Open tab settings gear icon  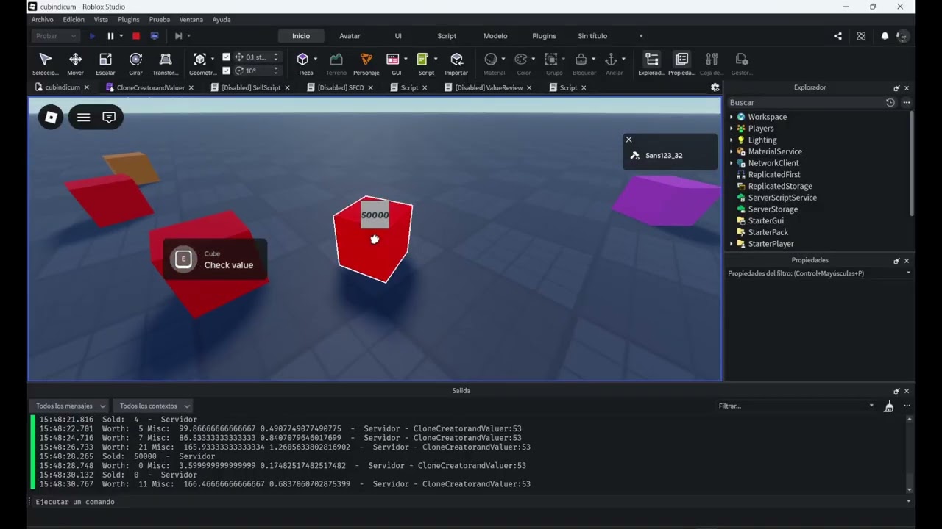coord(715,87)
